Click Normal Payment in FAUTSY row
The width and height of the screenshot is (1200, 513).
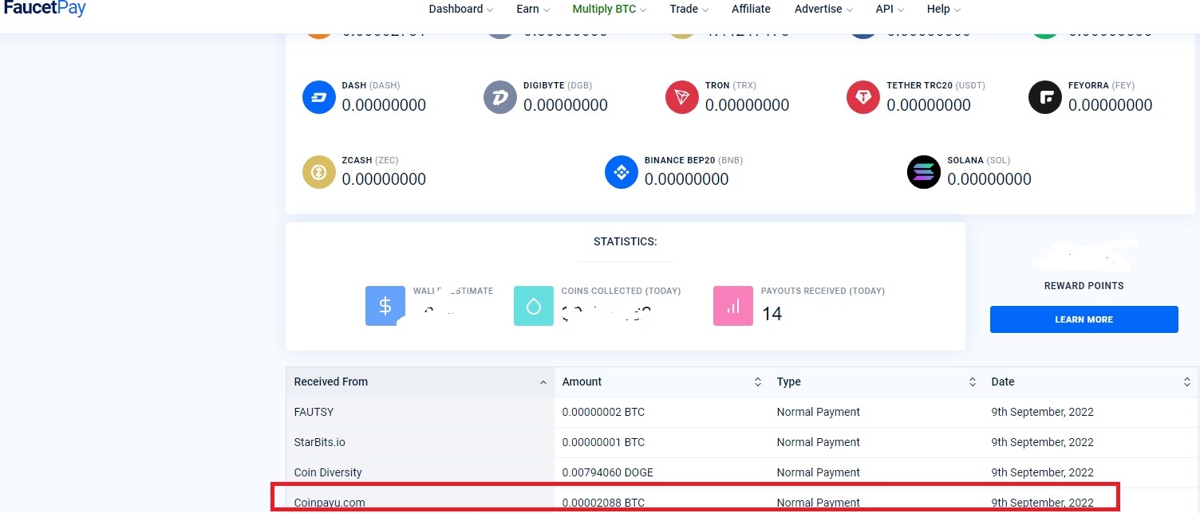point(819,412)
